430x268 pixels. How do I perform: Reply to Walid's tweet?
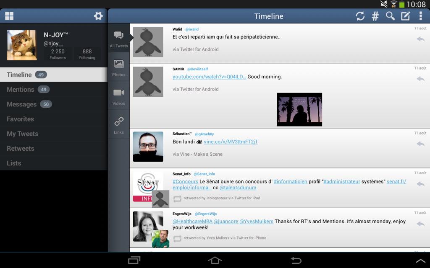coord(420,39)
